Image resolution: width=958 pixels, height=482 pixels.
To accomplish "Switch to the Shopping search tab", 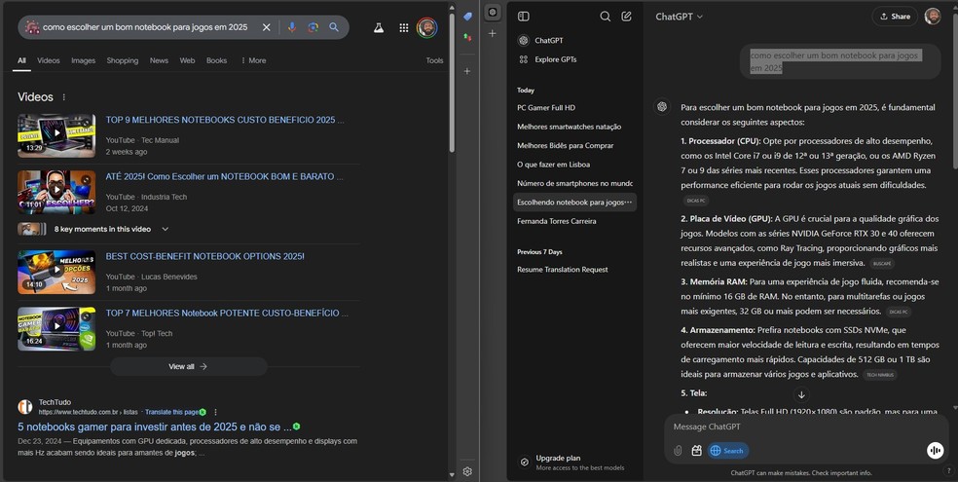I will coord(123,60).
